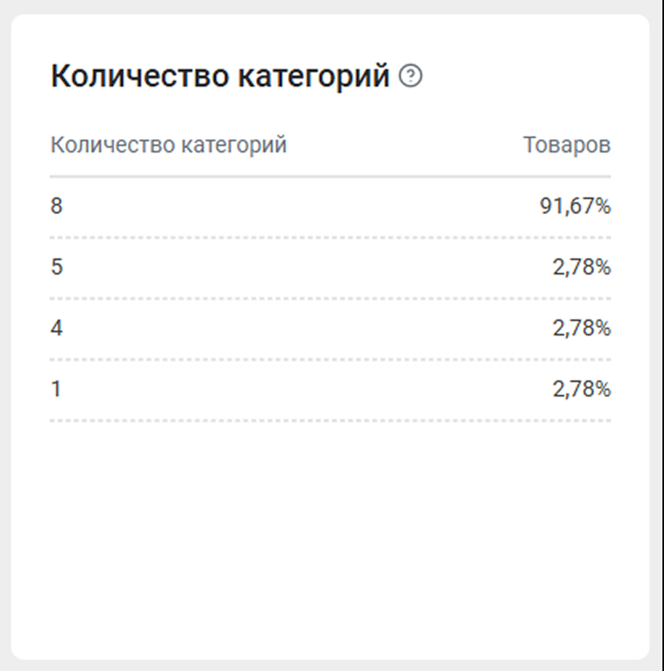Click blank space between the two column headers

point(401,145)
